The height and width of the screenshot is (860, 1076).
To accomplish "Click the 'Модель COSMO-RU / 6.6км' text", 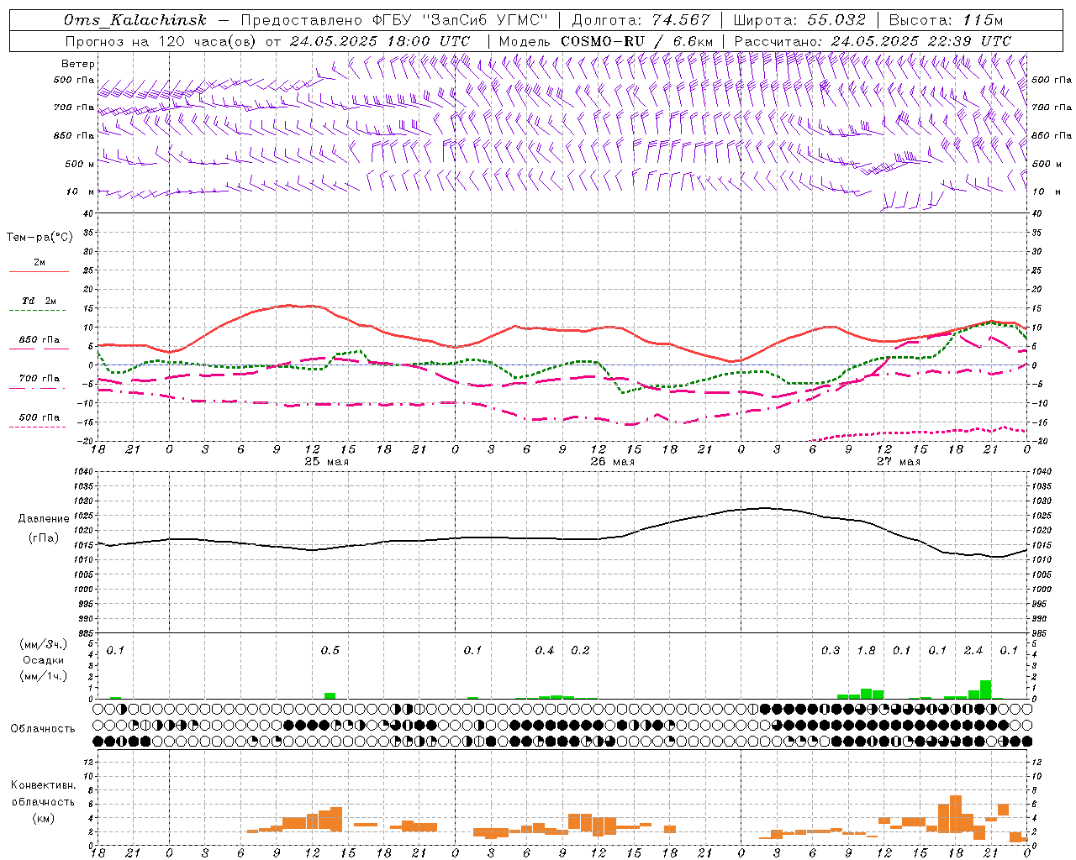I will pos(606,41).
